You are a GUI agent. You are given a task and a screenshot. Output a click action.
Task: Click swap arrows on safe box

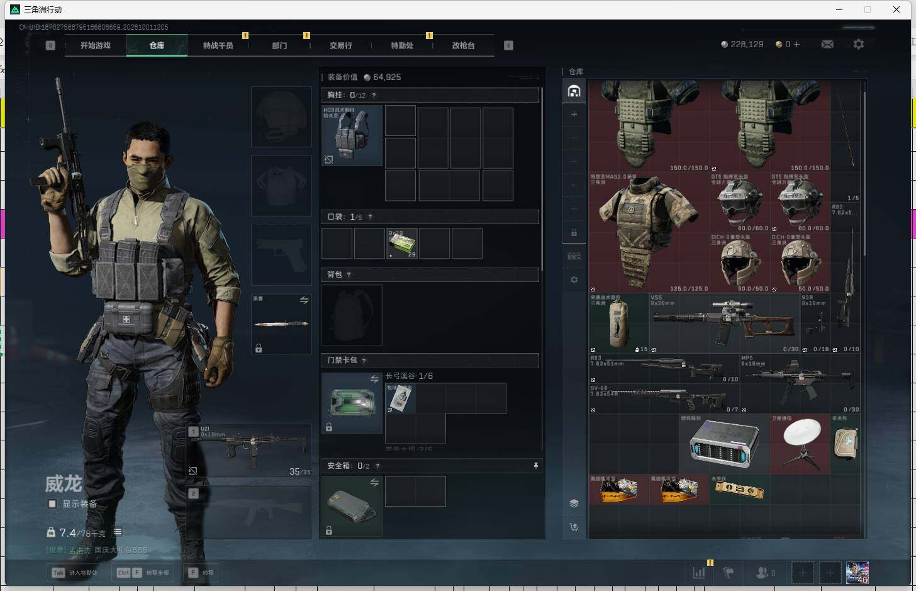click(x=374, y=482)
